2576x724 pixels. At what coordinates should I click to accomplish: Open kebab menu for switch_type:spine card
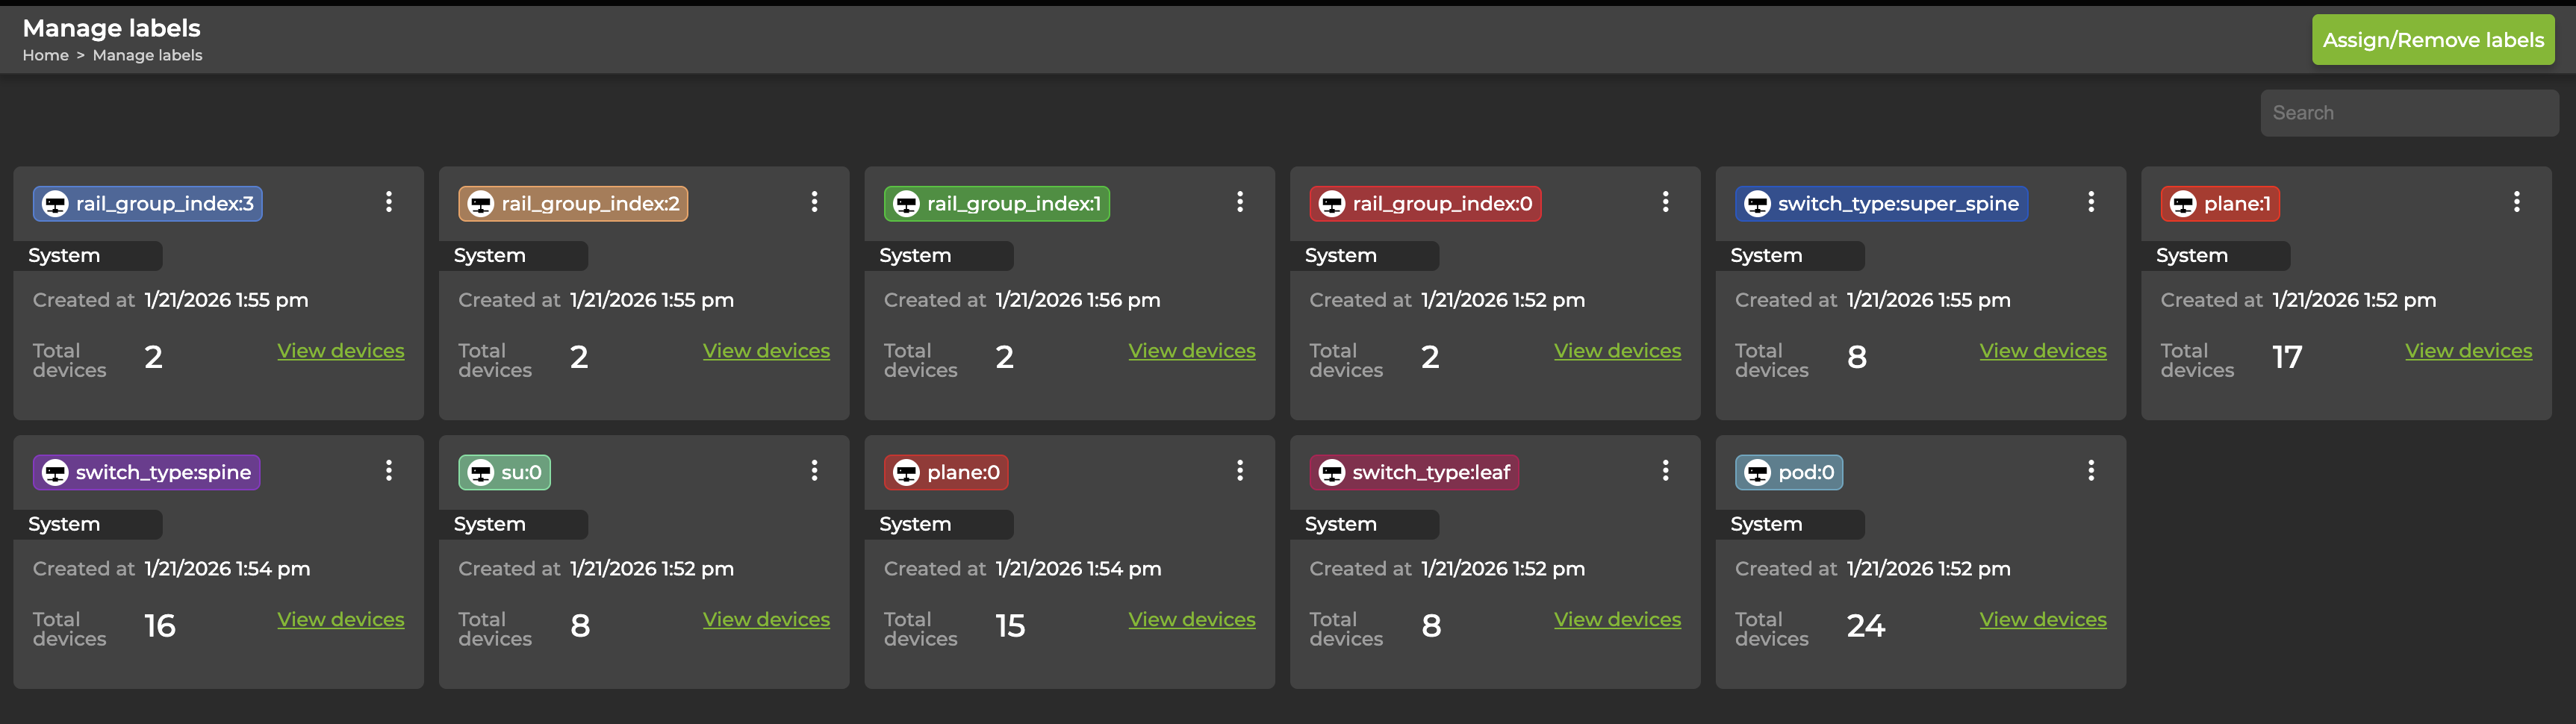click(x=389, y=470)
